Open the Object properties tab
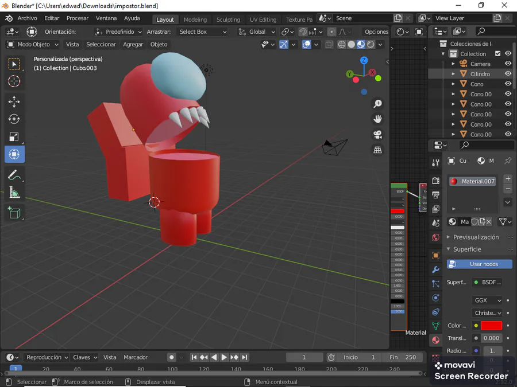 click(435, 256)
